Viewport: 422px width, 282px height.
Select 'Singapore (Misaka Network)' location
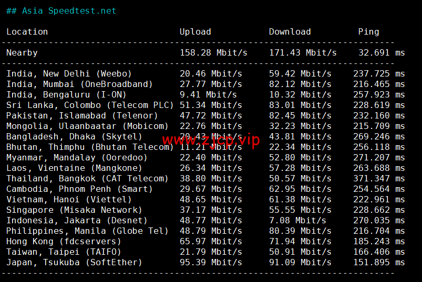74,210
